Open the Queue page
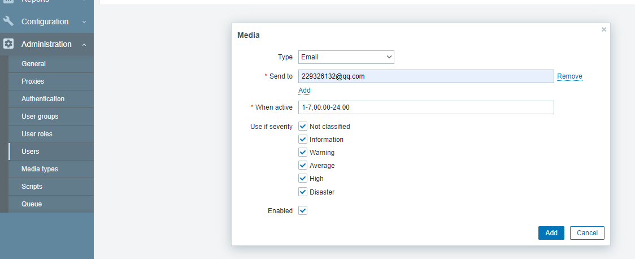The width and height of the screenshot is (635, 259). click(x=51, y=204)
